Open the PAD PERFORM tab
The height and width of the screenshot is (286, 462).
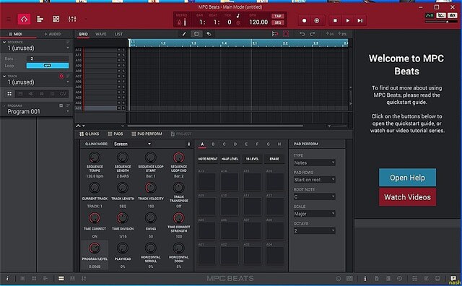(147, 134)
